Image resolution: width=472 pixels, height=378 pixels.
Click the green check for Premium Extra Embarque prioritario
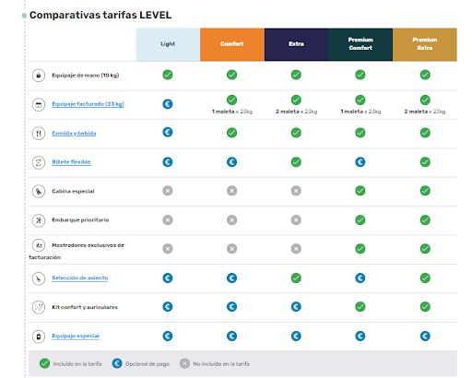click(x=425, y=220)
